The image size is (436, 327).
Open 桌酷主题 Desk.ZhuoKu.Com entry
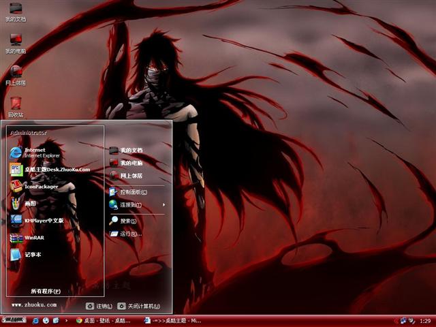pos(50,170)
